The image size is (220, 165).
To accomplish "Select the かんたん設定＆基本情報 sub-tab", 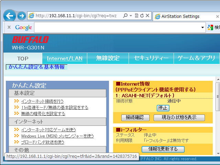I will point(37,67).
